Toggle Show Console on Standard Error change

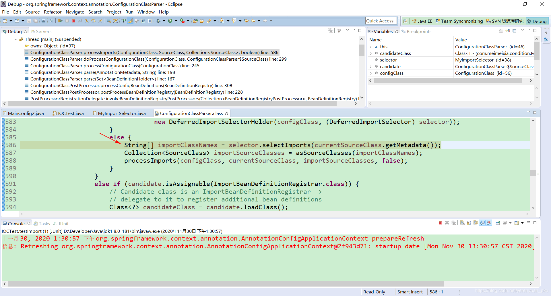coord(489,223)
